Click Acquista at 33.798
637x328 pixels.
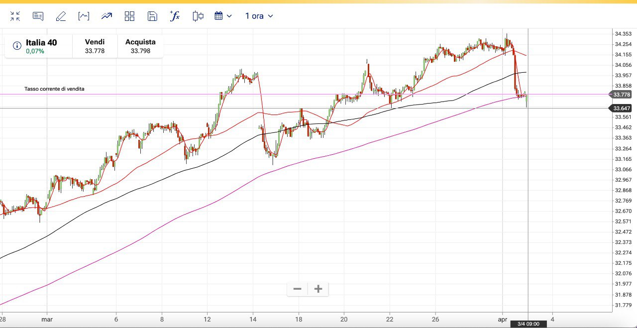pos(140,46)
